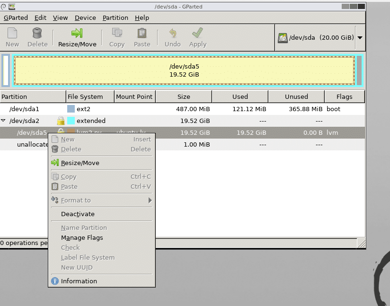Expand the Format to submenu arrow
This screenshot has height=306, width=390.
pyautogui.click(x=150, y=200)
